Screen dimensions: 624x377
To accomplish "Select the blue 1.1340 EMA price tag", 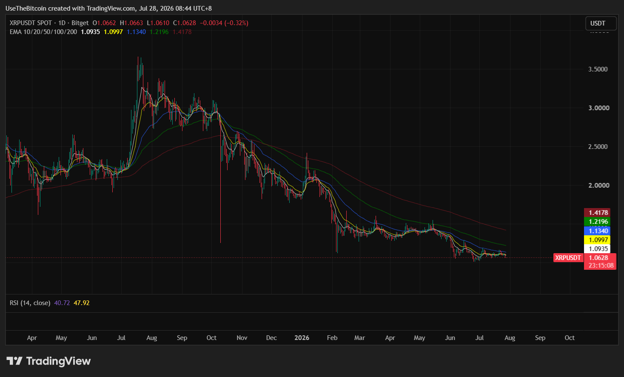I will (598, 231).
